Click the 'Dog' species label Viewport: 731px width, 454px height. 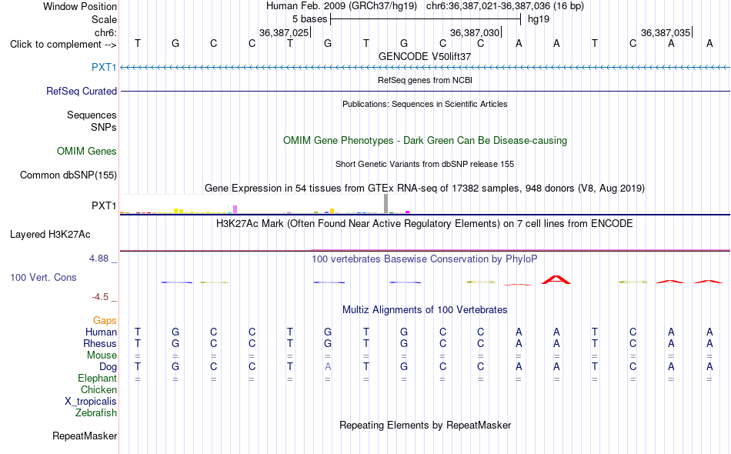108,367
